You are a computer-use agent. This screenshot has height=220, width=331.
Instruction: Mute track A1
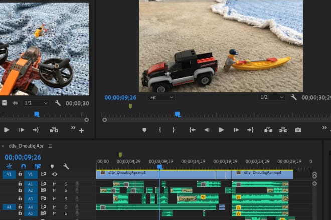pyautogui.click(x=55, y=184)
